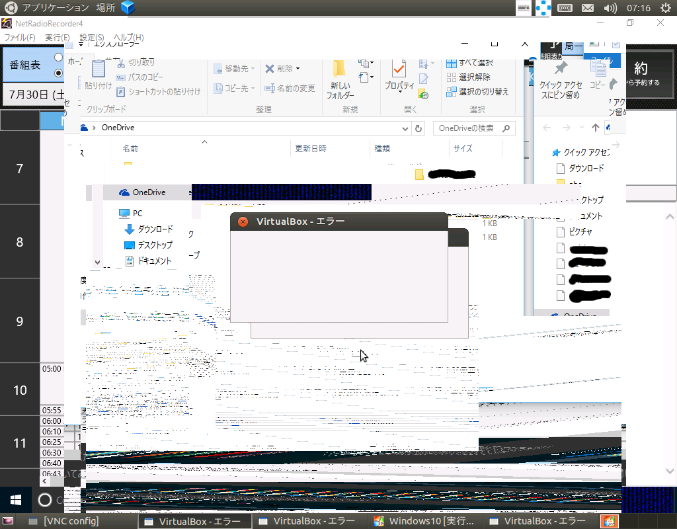Select ドキュメント in the navigation tree
The image size is (677, 529).
147,261
